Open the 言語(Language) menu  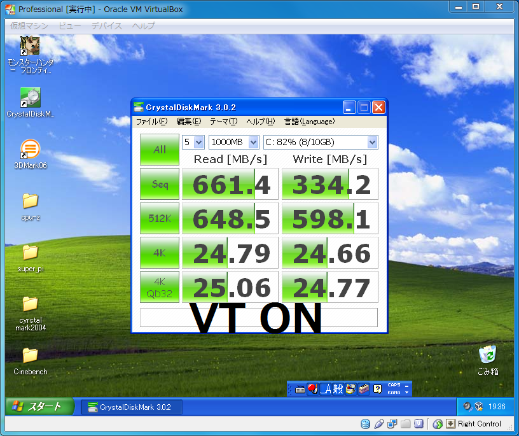tap(310, 122)
